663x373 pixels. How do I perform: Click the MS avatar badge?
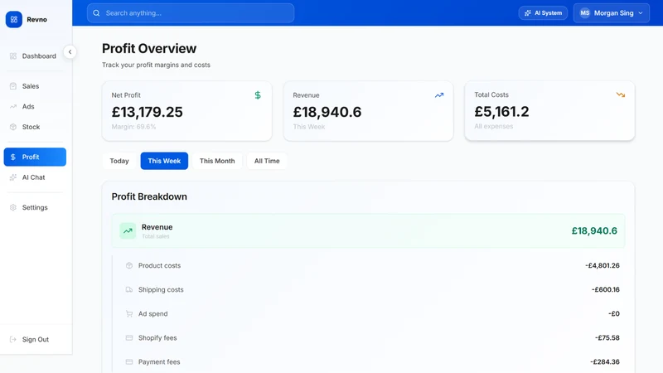coord(585,13)
